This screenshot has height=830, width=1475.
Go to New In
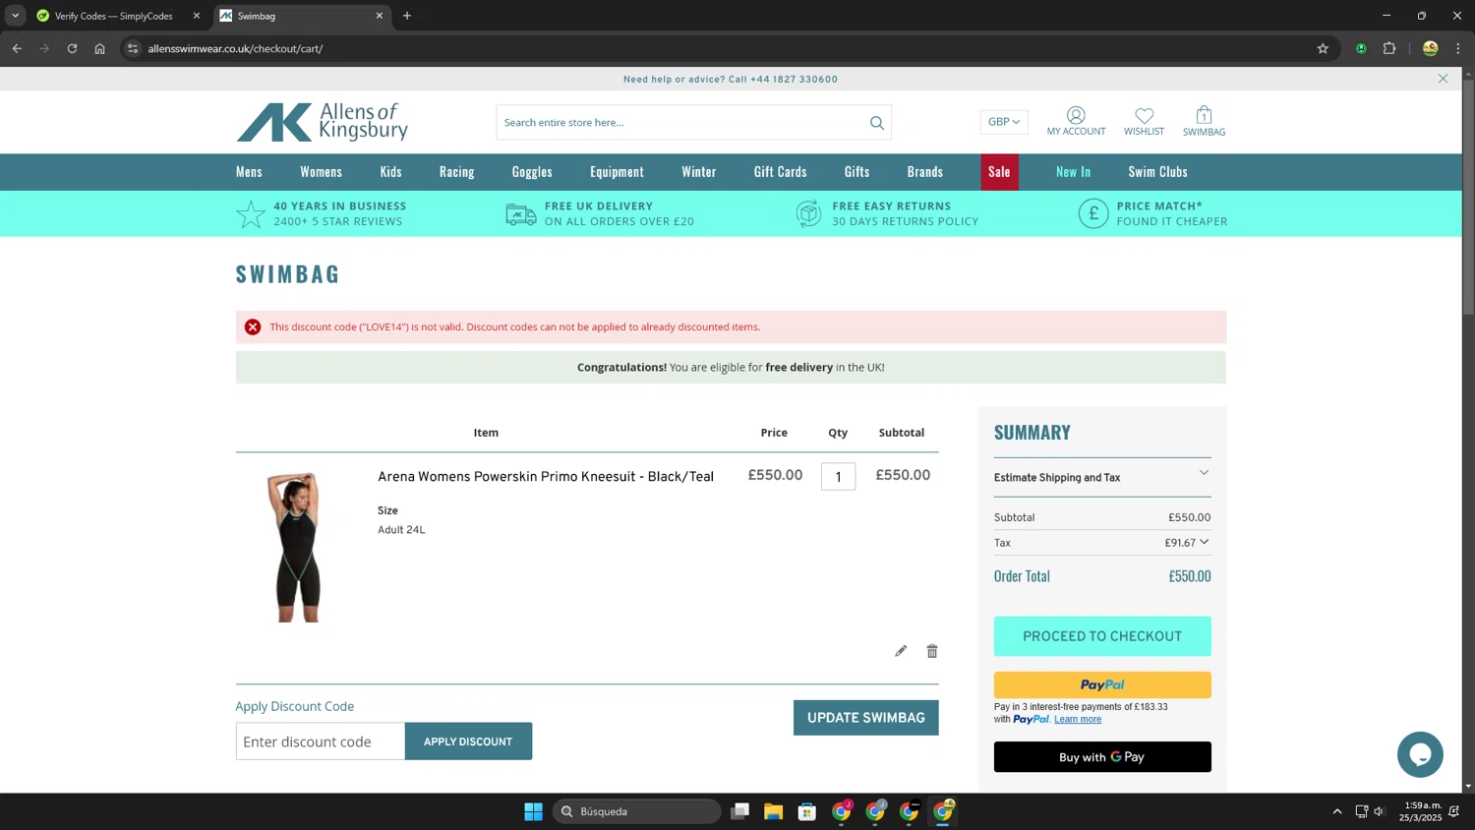click(x=1073, y=172)
